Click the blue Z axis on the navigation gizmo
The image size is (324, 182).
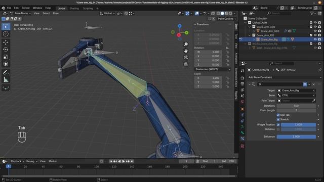tap(180, 26)
